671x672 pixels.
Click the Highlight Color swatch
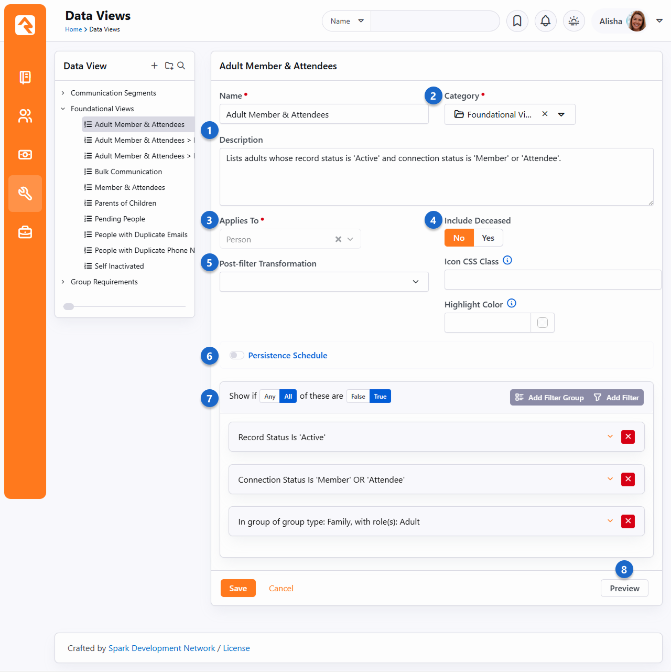coord(543,323)
